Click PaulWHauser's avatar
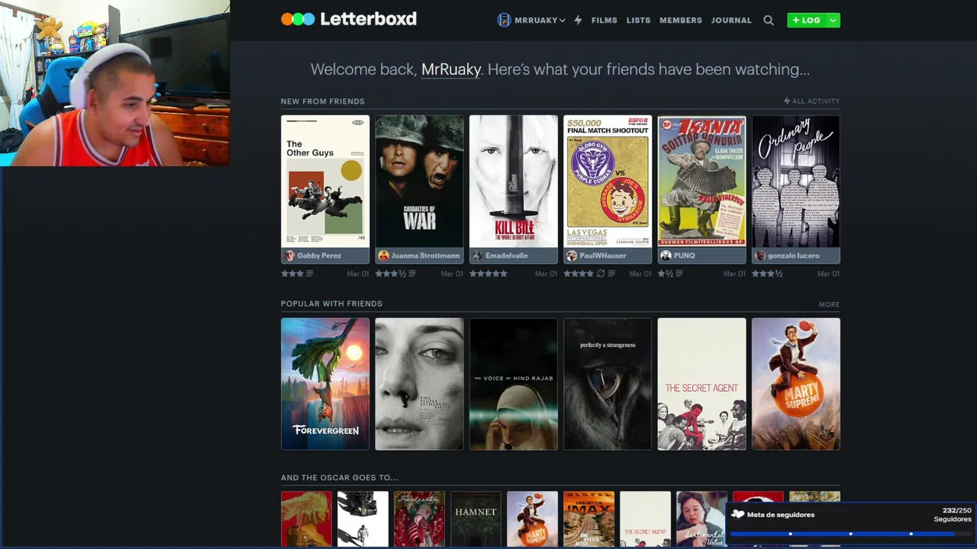This screenshot has height=549, width=977. (572, 255)
